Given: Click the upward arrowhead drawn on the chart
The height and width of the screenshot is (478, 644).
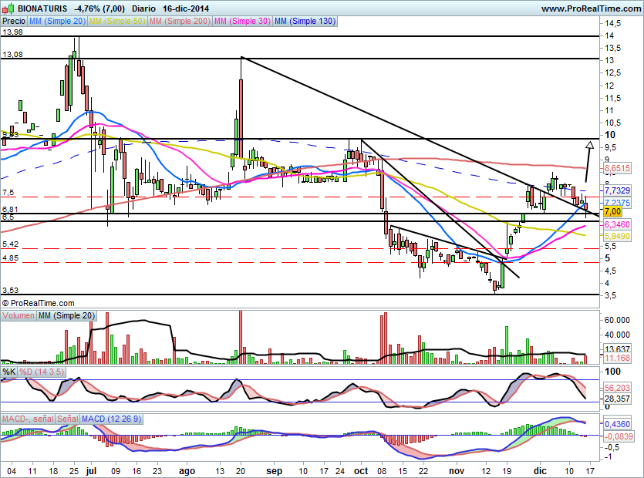Looking at the screenshot, I should click(590, 144).
